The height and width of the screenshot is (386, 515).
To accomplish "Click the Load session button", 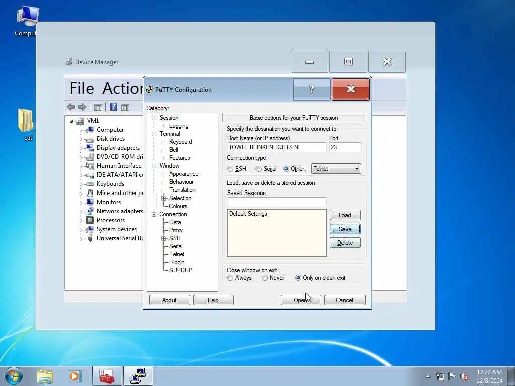I will (345, 215).
